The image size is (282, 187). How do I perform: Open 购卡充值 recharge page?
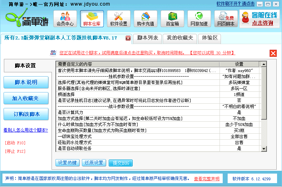tap(145, 19)
